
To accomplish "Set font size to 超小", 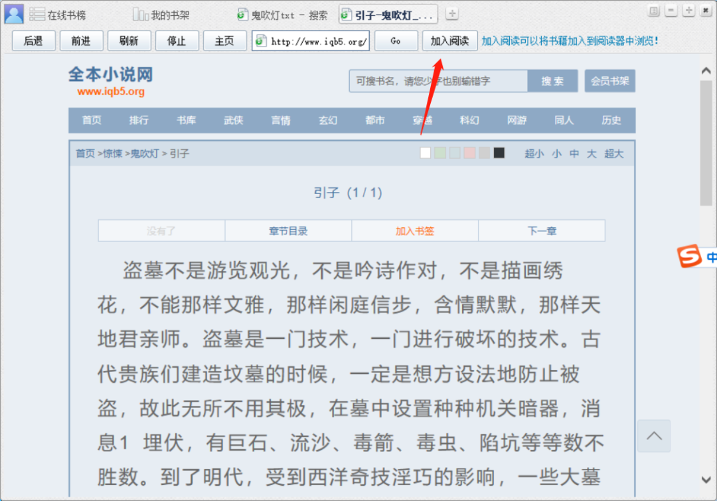I will [x=534, y=153].
